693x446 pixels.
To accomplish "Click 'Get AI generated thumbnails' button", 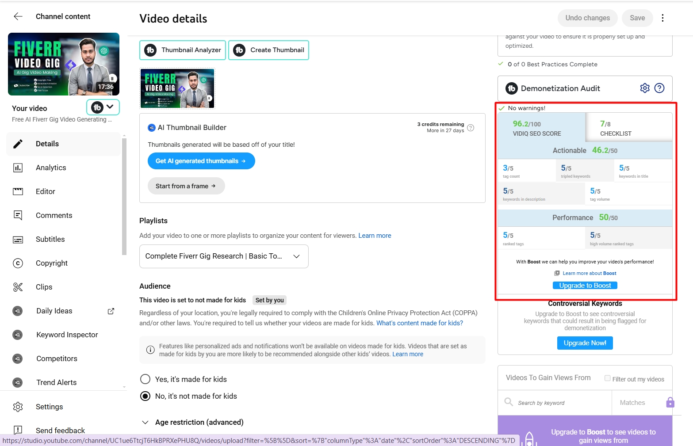I will pos(201,161).
